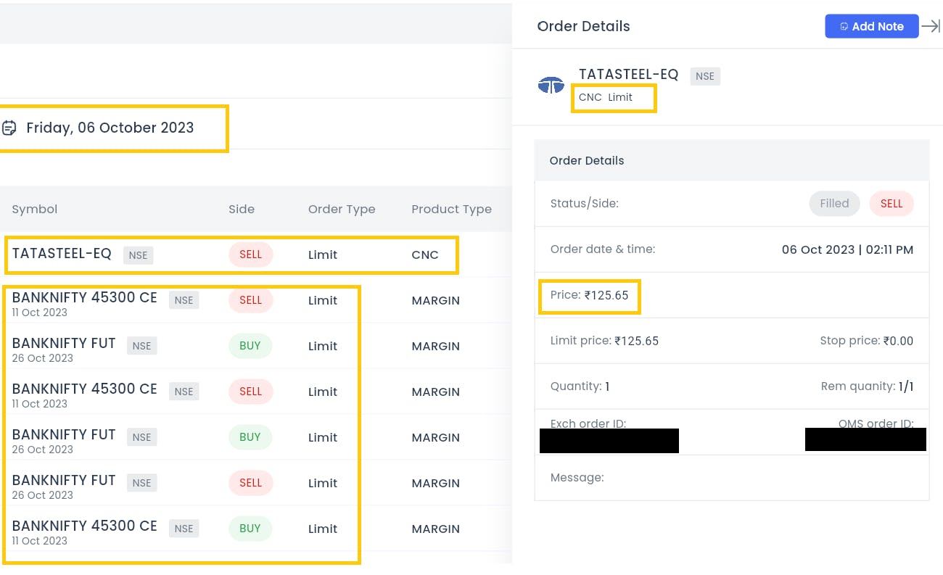Click the Add Note button
This screenshot has height=575, width=943.
[871, 26]
